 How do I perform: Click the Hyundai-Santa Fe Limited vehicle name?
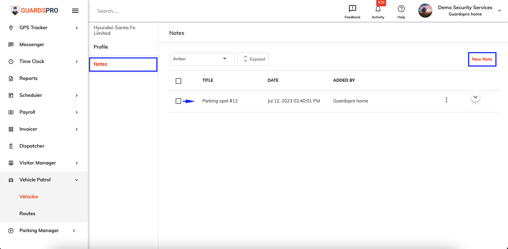[114, 30]
